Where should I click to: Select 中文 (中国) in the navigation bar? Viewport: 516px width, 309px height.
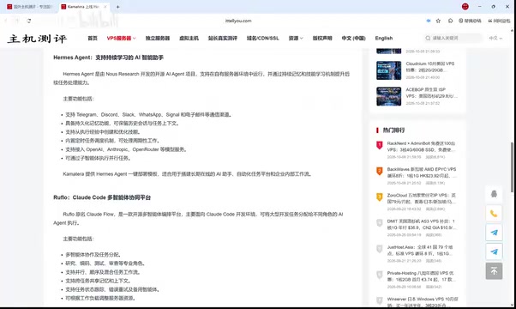pos(353,39)
